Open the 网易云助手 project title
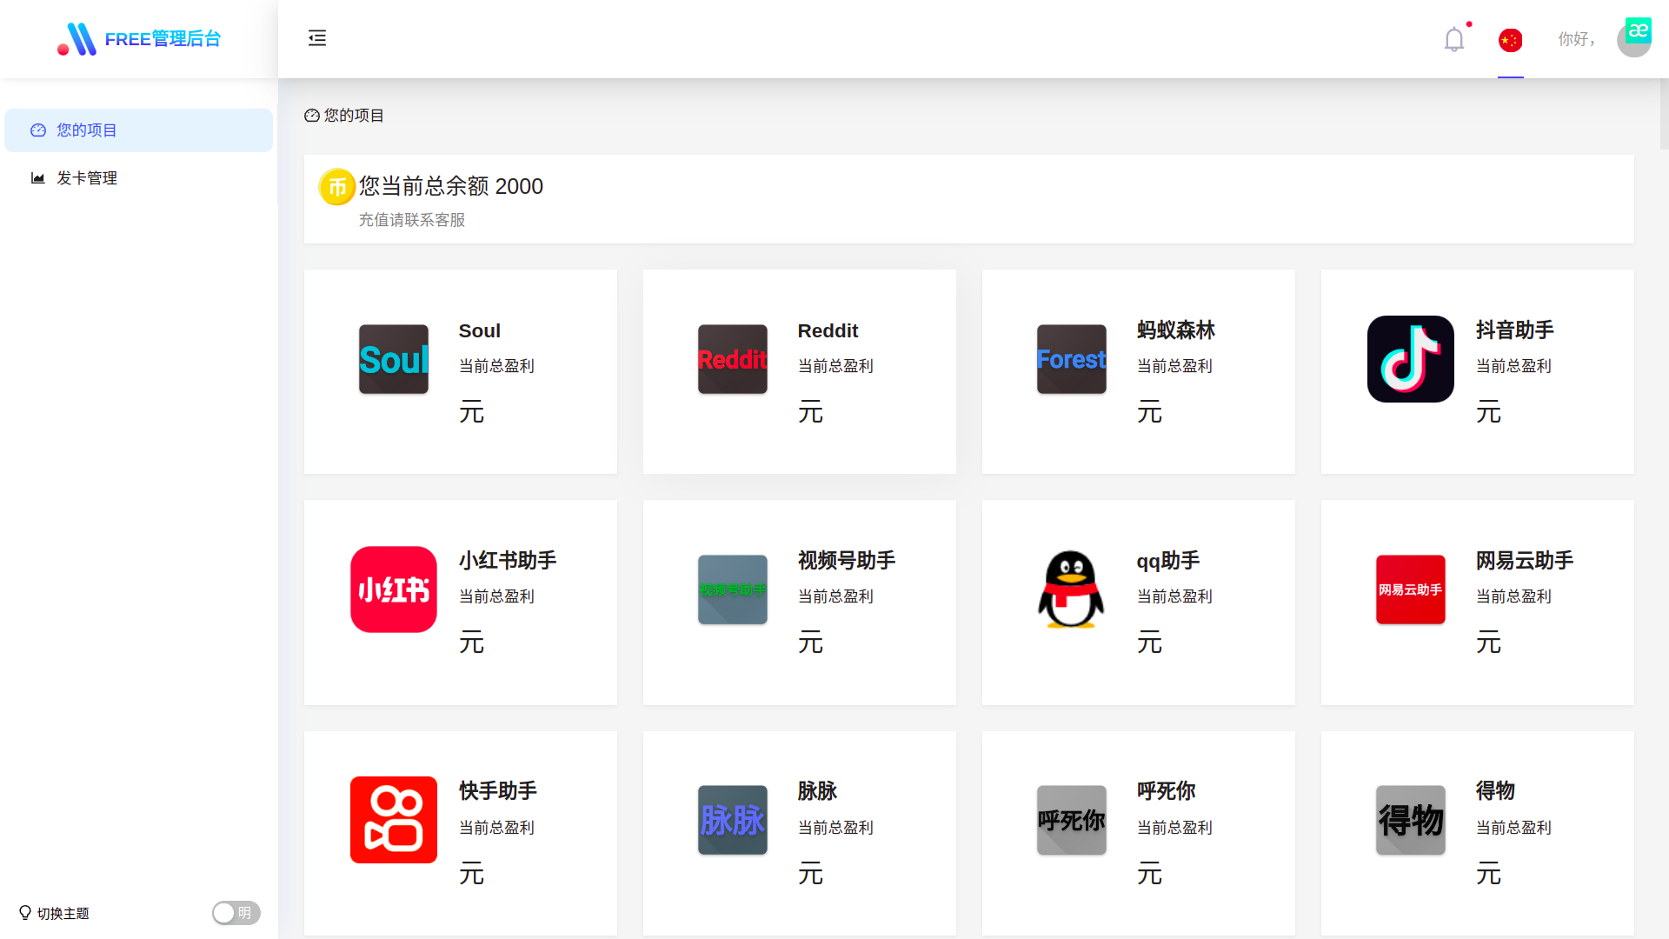 (1525, 561)
